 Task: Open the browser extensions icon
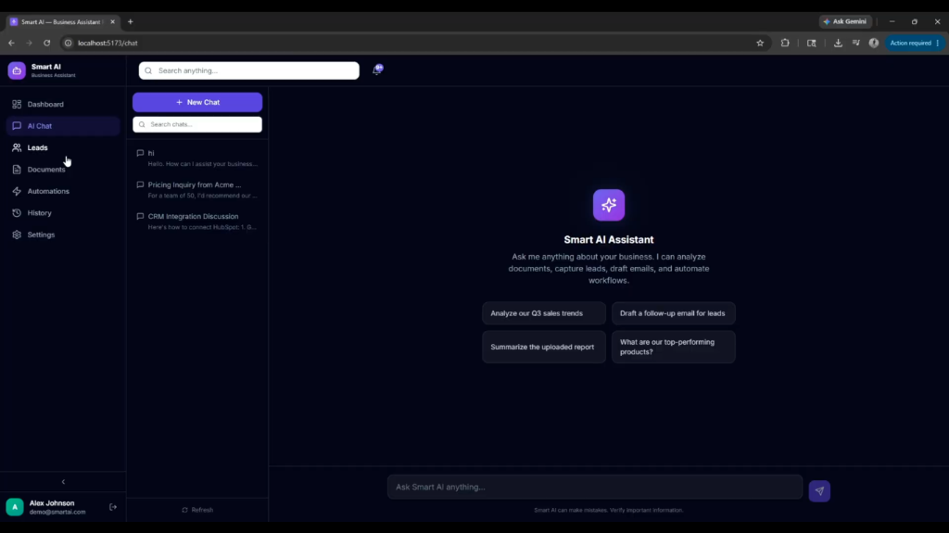tap(785, 43)
